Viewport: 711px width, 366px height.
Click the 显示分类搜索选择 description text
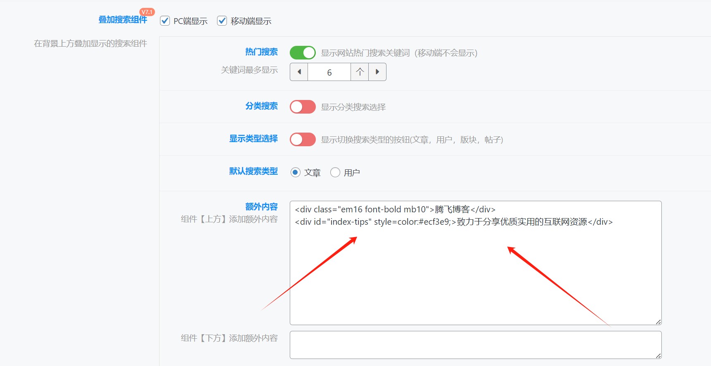tap(353, 107)
